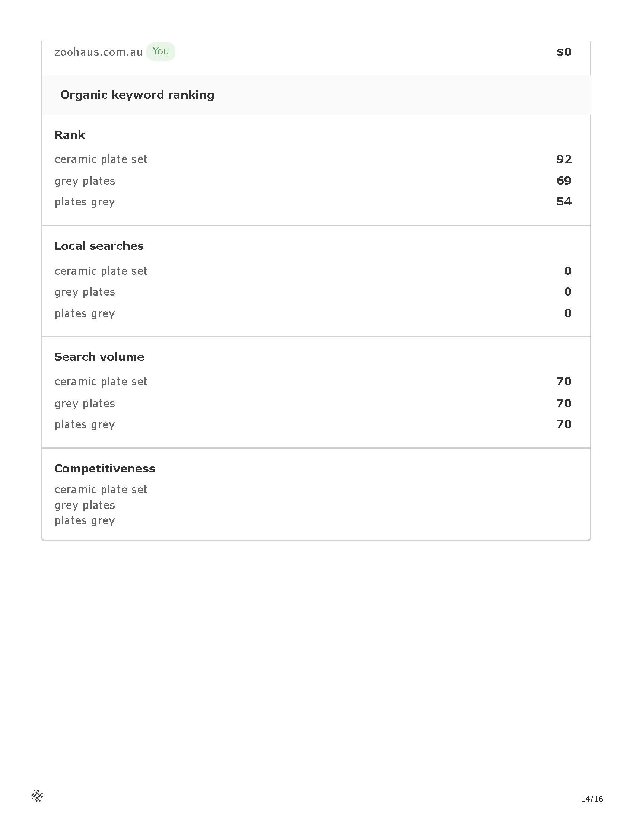Click the page number 14/16
The image size is (633, 819).
tap(592, 799)
